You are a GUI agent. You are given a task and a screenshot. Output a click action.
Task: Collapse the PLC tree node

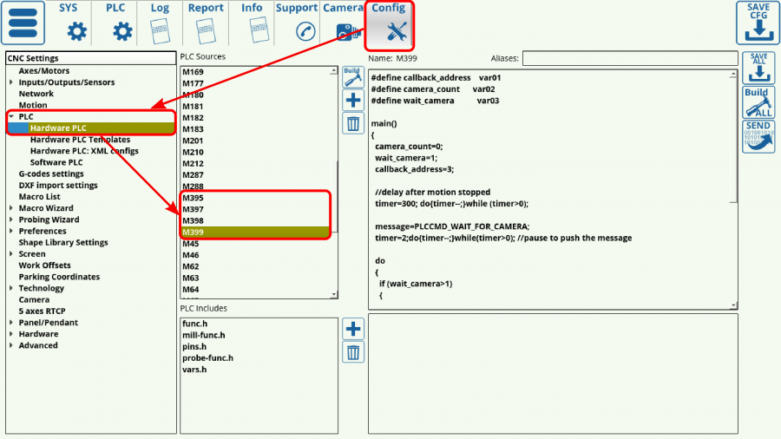[11, 116]
